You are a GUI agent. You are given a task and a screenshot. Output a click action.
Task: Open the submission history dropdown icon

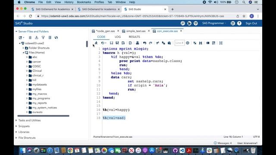point(103,43)
